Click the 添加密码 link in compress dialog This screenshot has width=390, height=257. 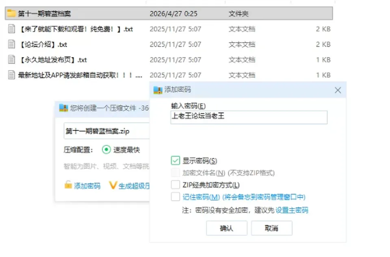point(87,186)
